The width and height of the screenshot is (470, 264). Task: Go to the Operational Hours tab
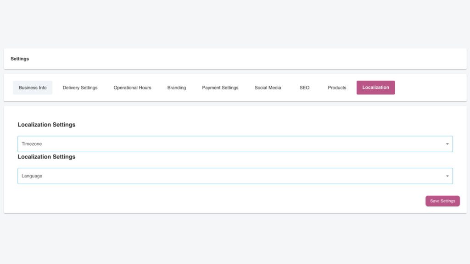(132, 88)
